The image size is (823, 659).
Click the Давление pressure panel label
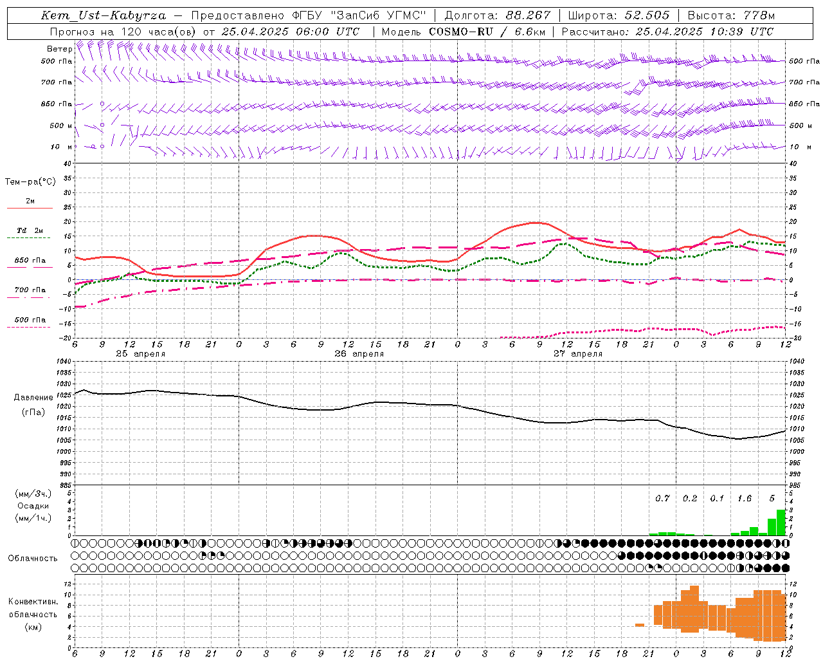coord(33,398)
